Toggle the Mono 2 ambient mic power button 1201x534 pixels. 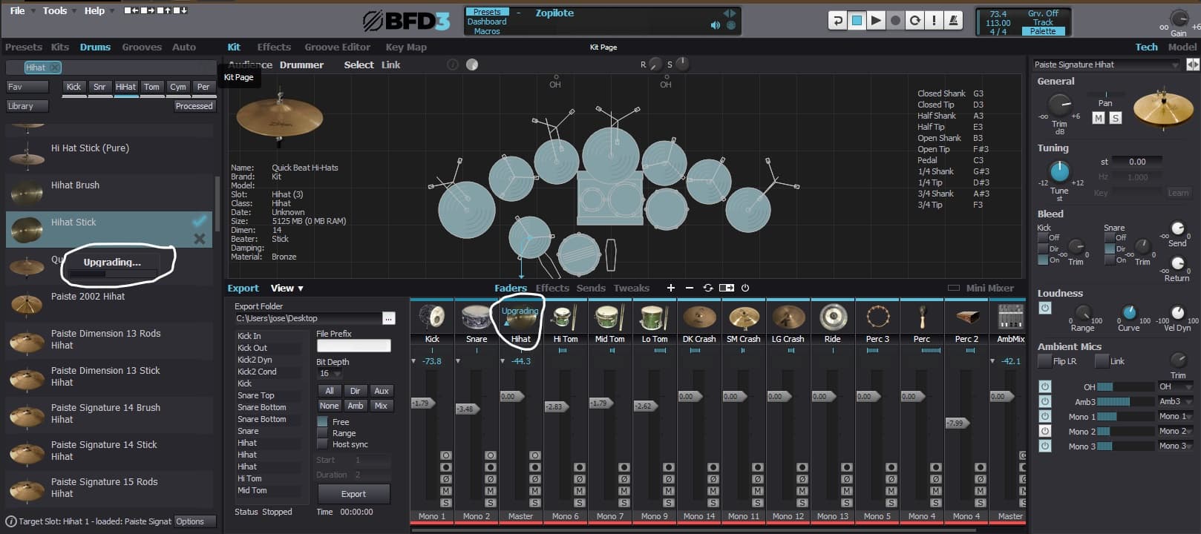[x=1044, y=431]
